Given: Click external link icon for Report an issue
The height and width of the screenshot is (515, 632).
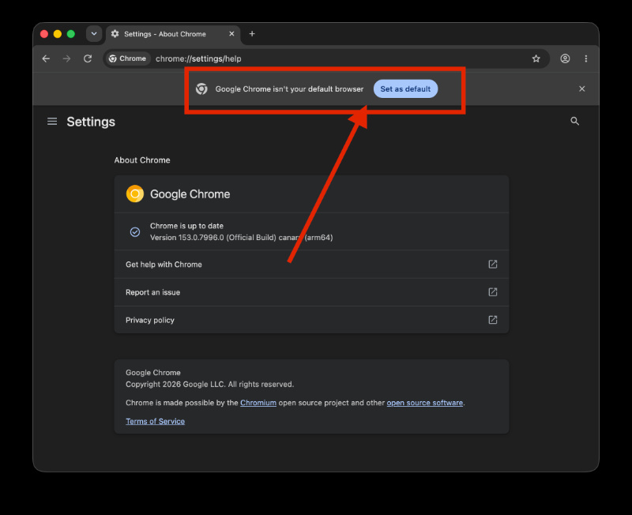Looking at the screenshot, I should coord(492,292).
